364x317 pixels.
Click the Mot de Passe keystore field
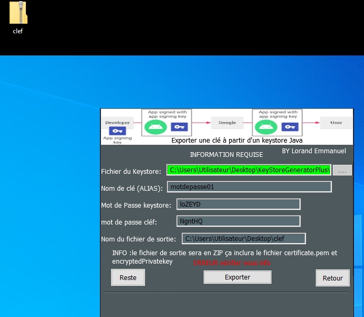tap(238, 204)
